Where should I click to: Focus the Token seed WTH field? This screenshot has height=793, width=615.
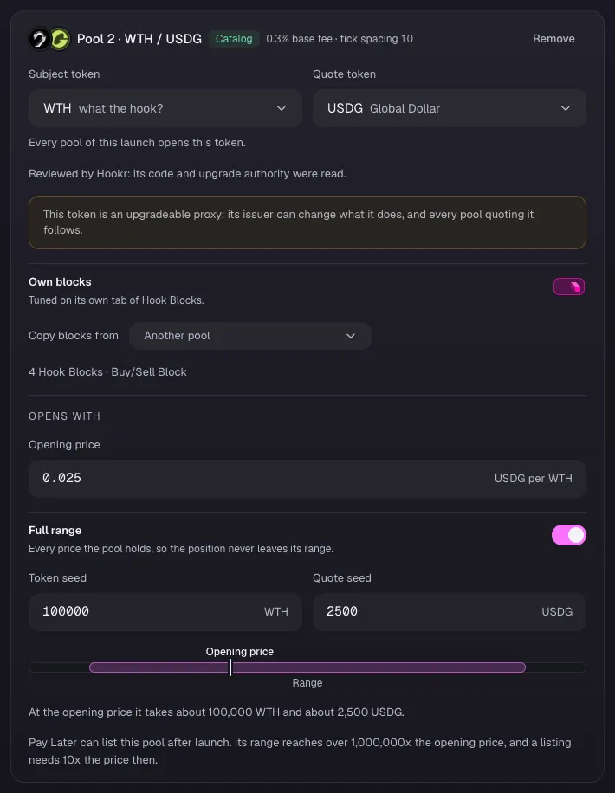click(x=165, y=611)
